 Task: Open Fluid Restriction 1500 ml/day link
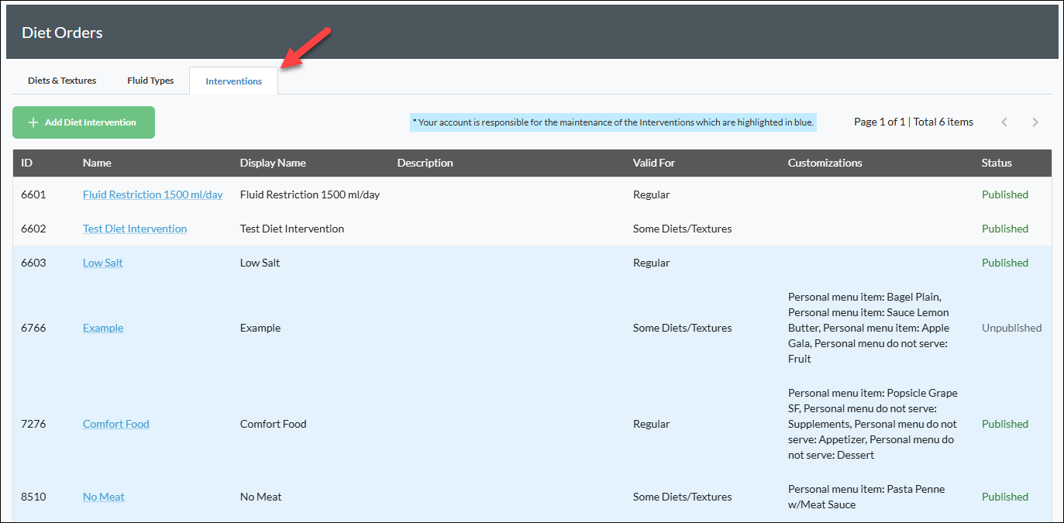(153, 194)
